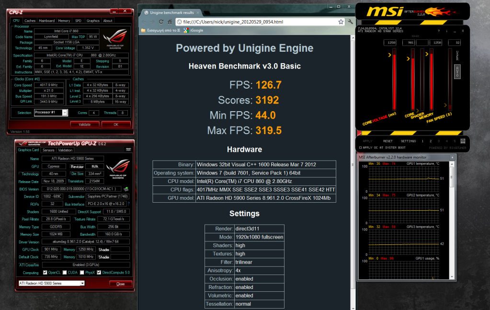
Task: Click the fan speed slider arrow marker
Action: pos(445,105)
